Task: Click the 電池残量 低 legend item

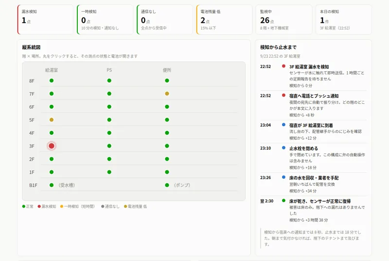Action: (136, 207)
